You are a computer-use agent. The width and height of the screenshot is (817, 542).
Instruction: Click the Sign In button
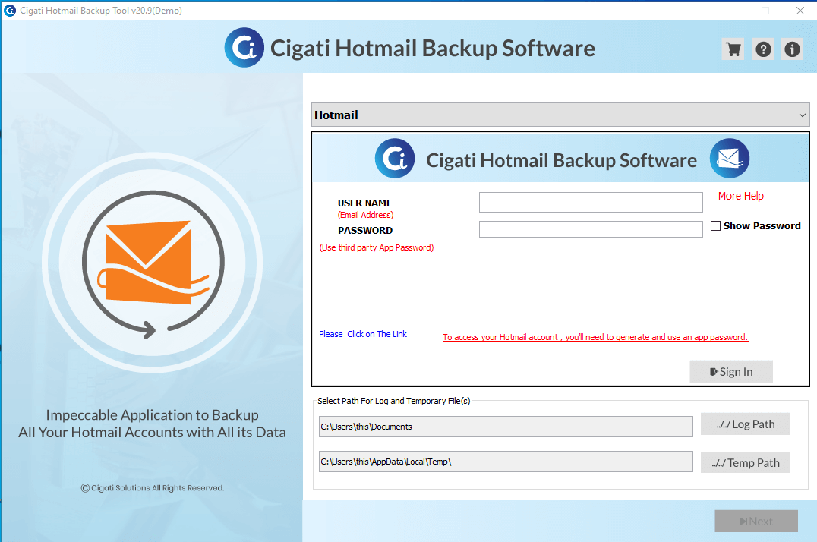[x=731, y=372]
